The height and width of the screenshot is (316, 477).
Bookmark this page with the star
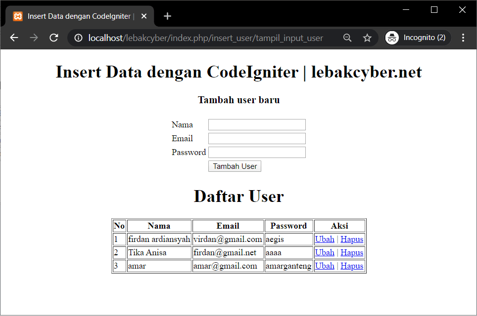(367, 38)
